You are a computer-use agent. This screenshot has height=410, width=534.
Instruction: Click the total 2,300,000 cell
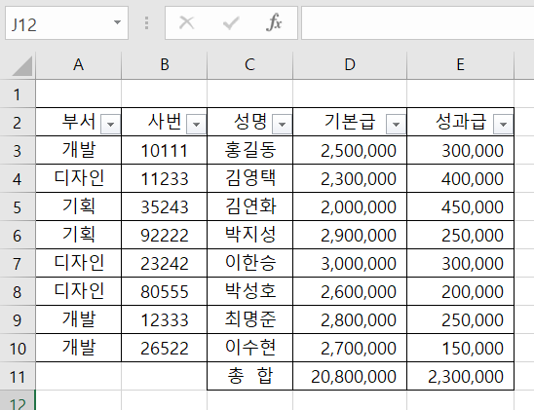click(461, 376)
